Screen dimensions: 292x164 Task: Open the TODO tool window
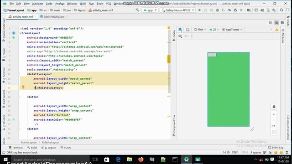click(x=66, y=148)
